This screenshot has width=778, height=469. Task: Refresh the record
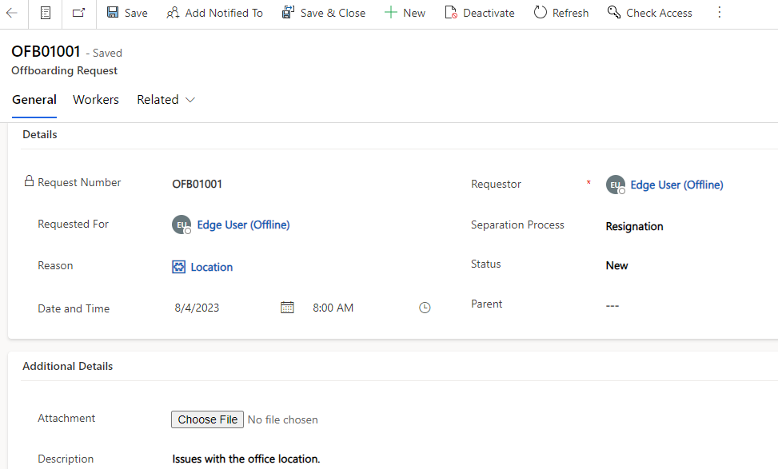click(561, 13)
